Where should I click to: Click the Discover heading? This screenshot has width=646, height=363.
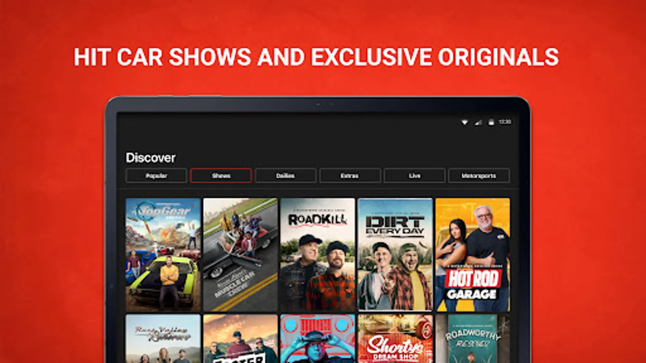click(x=151, y=158)
